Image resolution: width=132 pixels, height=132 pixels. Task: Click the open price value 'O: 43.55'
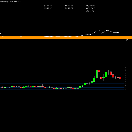48,6
